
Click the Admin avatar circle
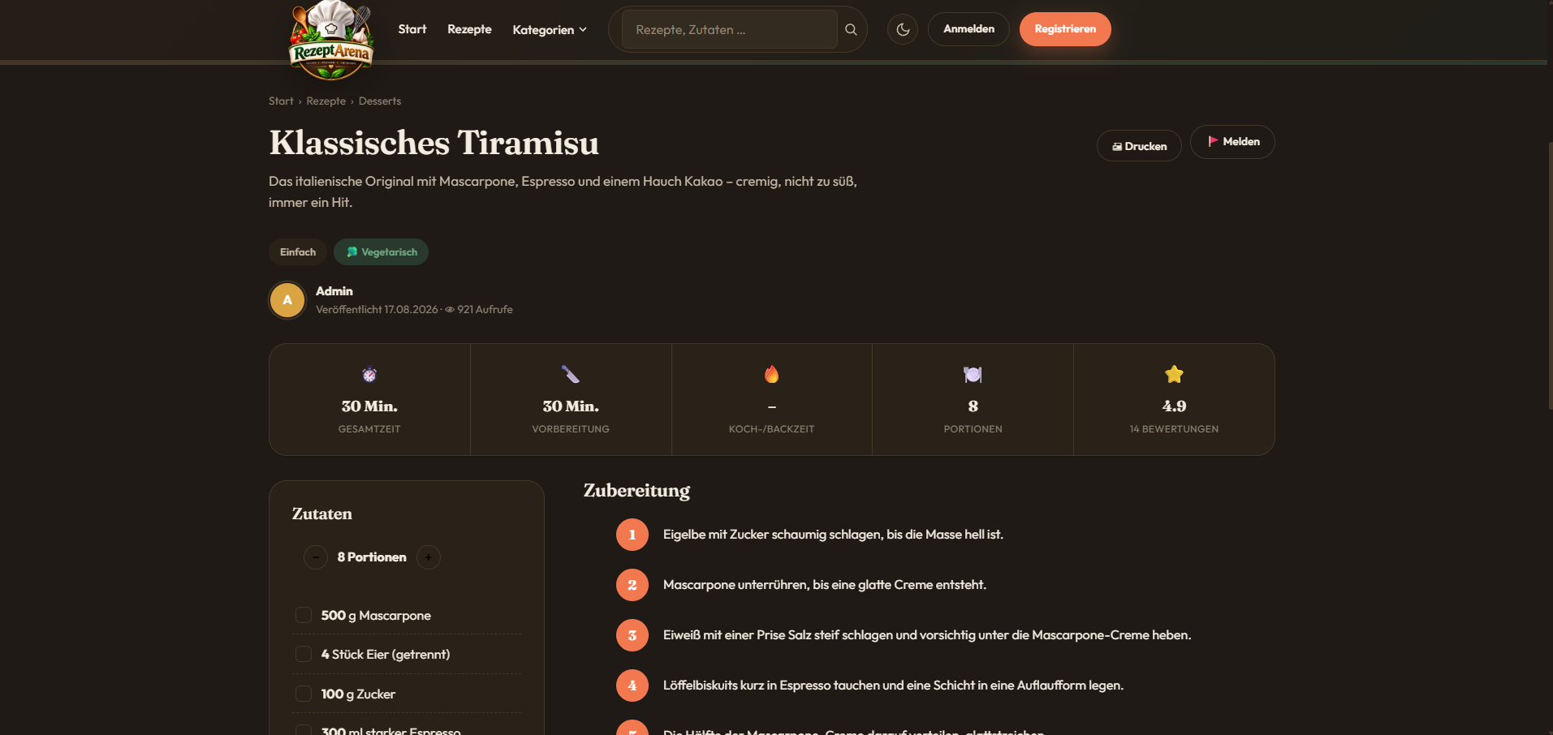coord(287,300)
